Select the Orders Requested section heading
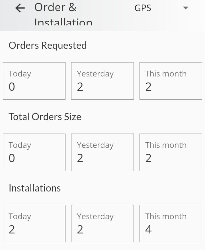The image size is (205, 250). [48, 46]
